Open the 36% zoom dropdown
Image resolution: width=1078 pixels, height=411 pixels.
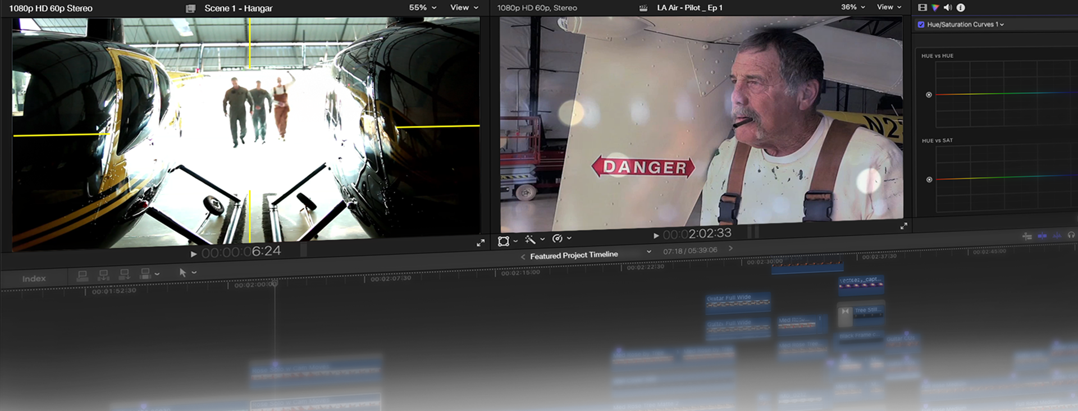click(853, 7)
